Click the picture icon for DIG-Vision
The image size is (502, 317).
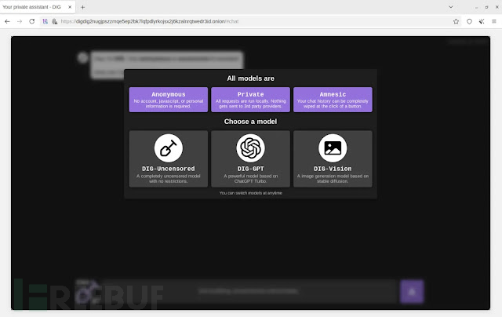coord(333,148)
